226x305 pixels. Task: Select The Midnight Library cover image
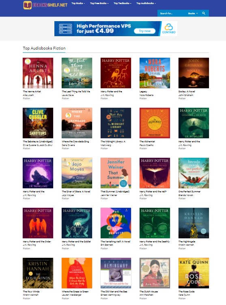point(116,123)
